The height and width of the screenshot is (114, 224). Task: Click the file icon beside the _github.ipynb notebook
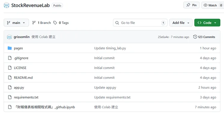coord(10,107)
